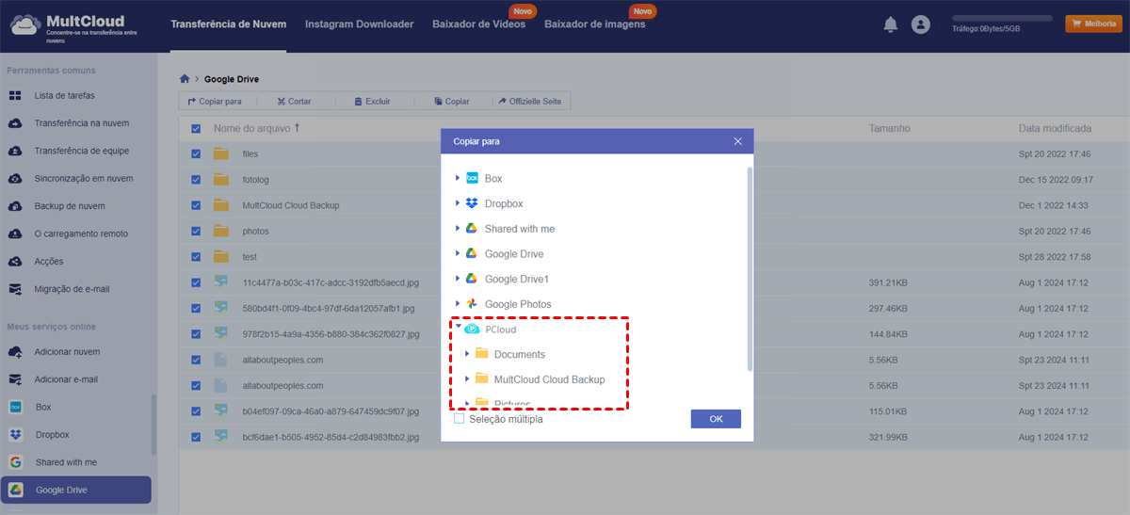Click the Copiar para toolbar button
This screenshot has height=515, width=1130.
(215, 101)
